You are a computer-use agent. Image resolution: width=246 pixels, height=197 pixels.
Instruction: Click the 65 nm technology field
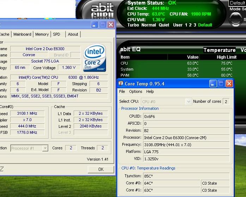click(20, 67)
